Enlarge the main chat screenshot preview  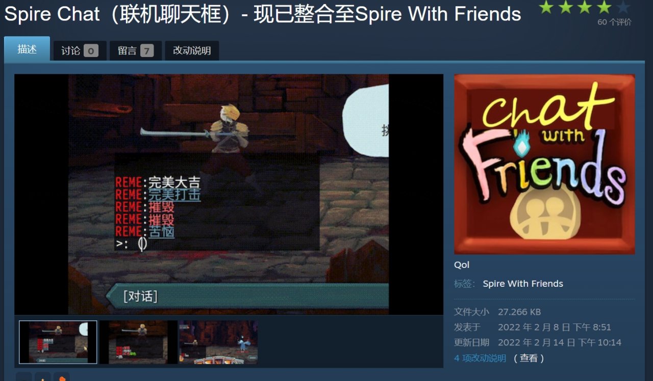(229, 195)
